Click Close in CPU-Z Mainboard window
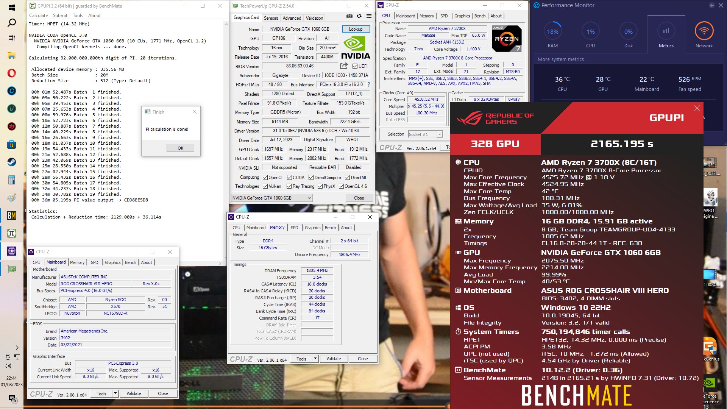This screenshot has width=727, height=409. pyautogui.click(x=163, y=393)
